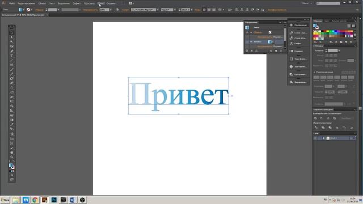This screenshot has width=363, height=204.
Task: Select the Type tool
Action: (12, 56)
